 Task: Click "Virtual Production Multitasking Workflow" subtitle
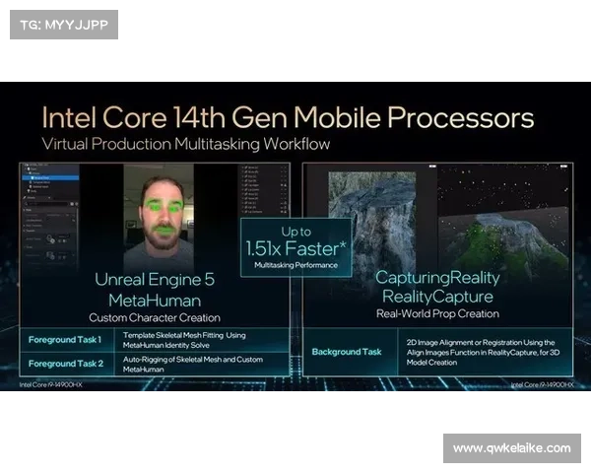tap(186, 144)
